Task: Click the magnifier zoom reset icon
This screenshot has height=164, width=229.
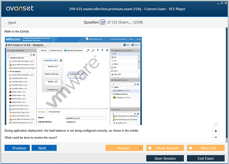Action: pos(215,124)
